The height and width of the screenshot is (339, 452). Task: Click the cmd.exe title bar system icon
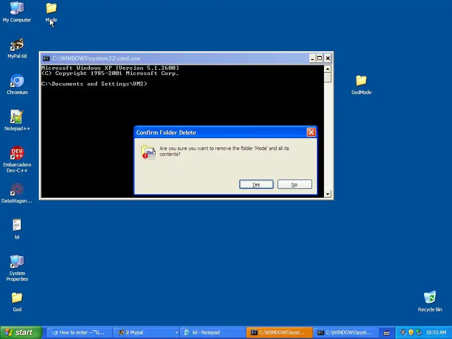point(46,59)
